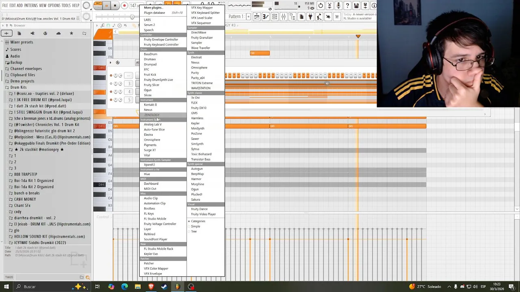Adjust the main pitch knob

87,17
